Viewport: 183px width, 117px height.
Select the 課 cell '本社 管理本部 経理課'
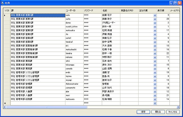tap(38, 88)
